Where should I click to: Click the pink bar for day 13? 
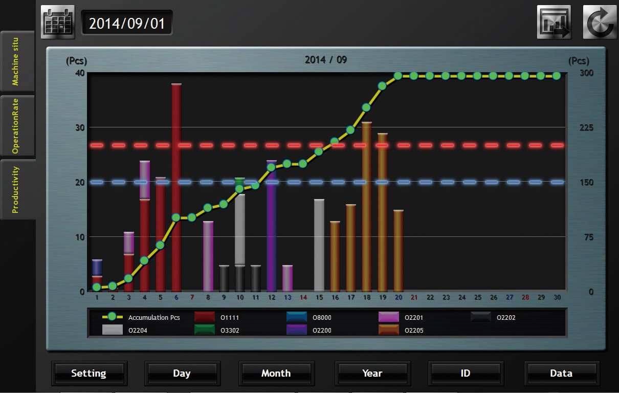288,278
